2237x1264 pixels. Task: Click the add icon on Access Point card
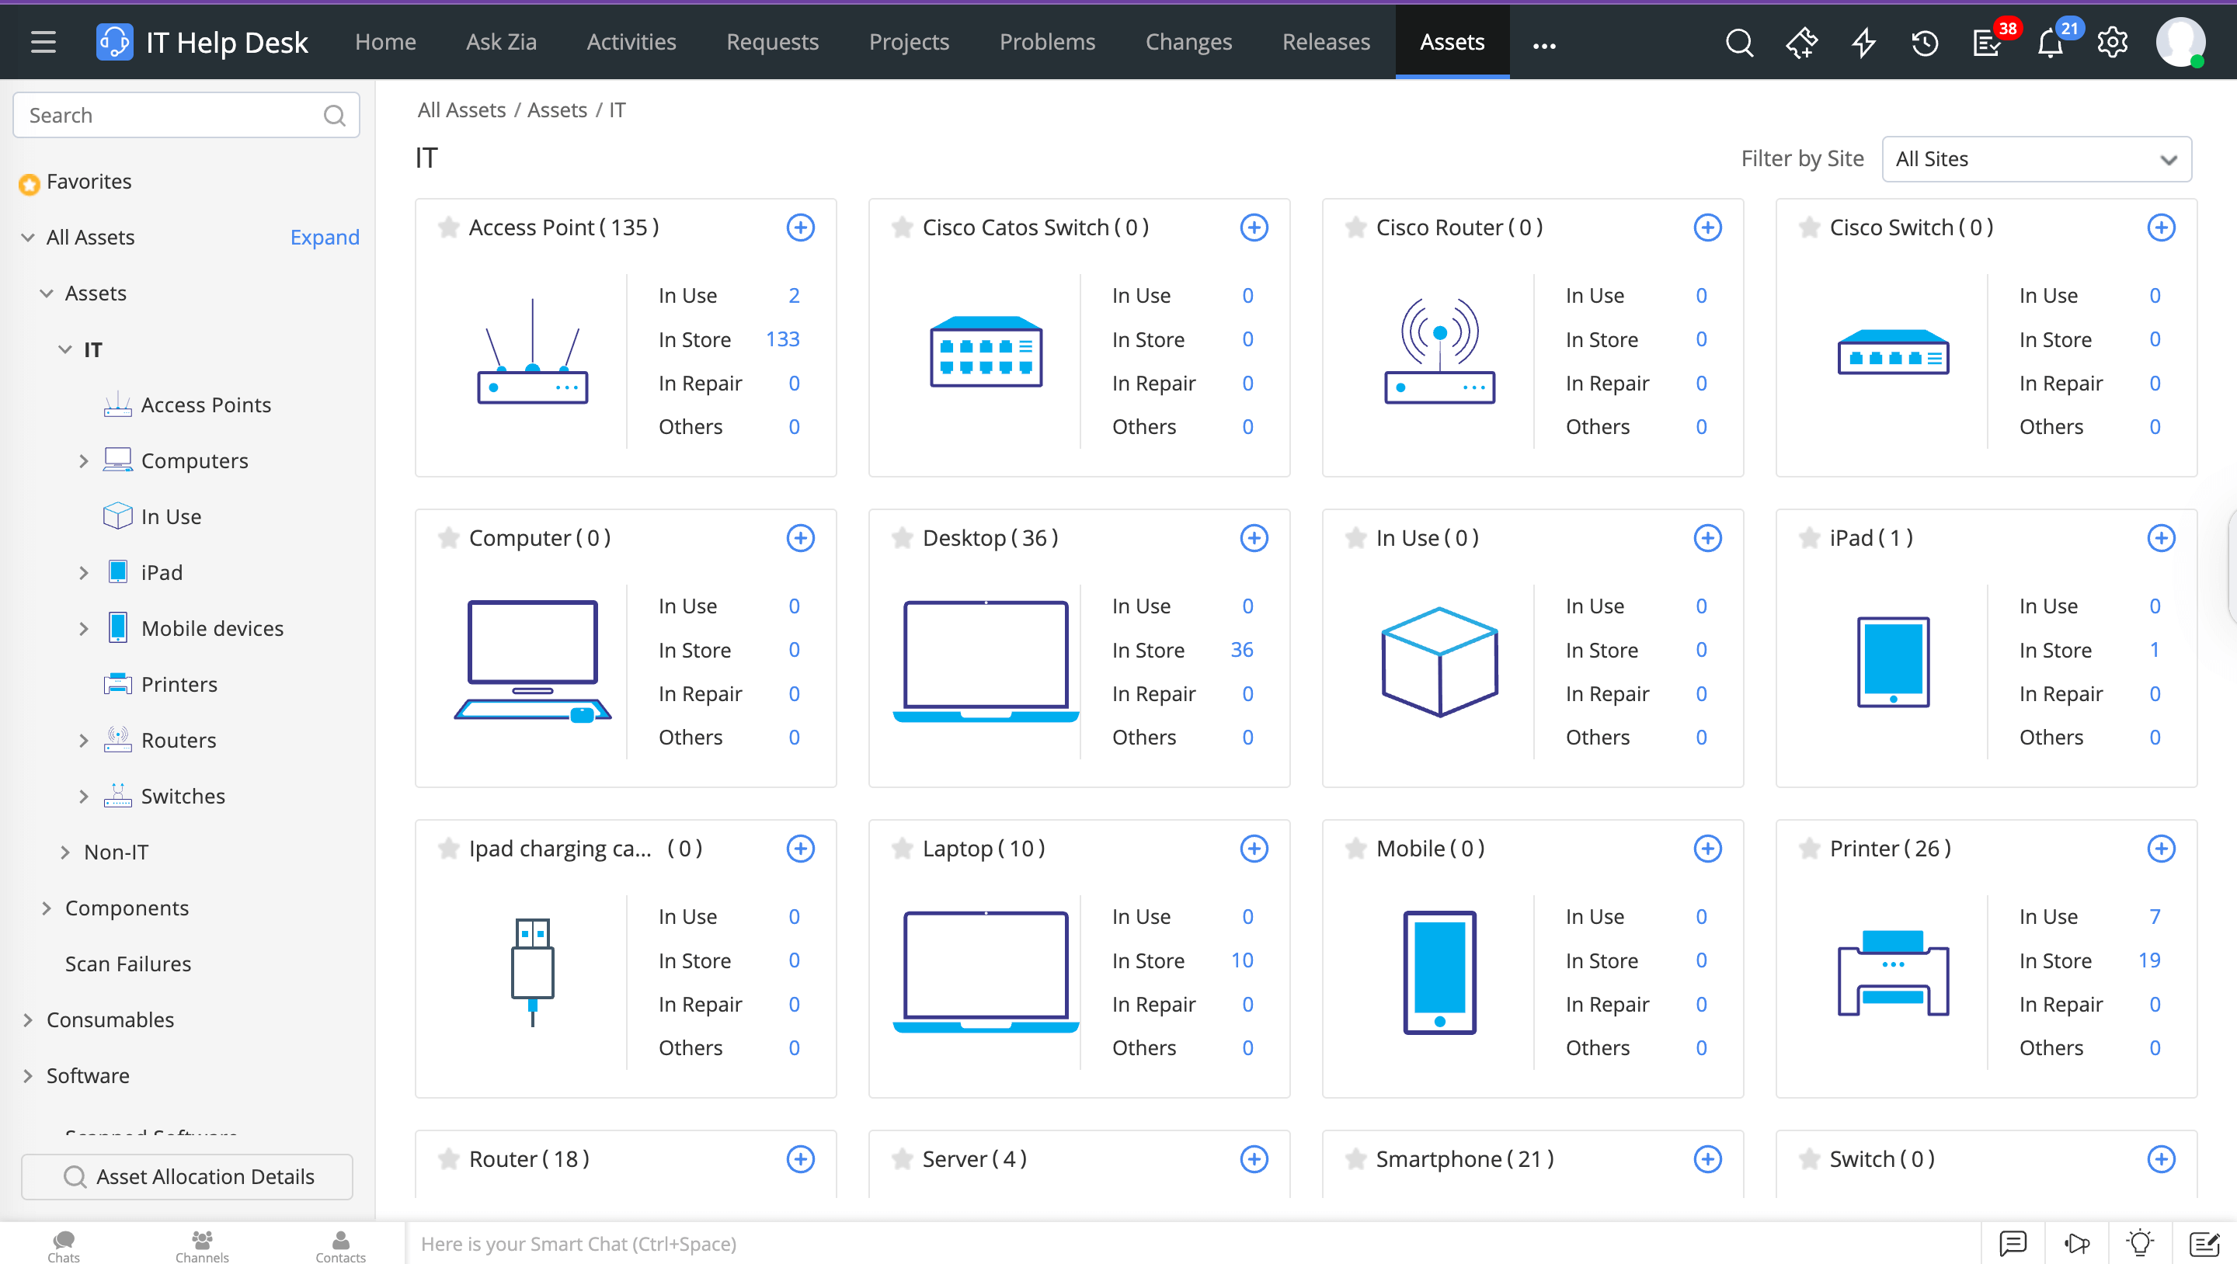pos(800,227)
